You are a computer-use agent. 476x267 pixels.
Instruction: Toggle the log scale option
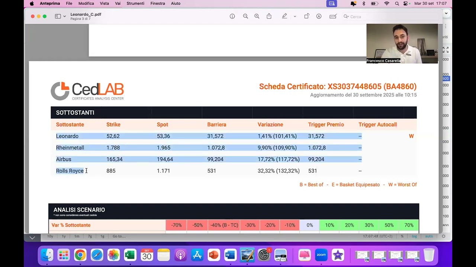click(414, 236)
